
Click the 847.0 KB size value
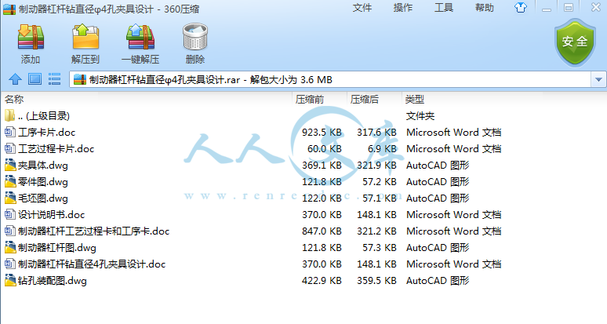(x=322, y=231)
